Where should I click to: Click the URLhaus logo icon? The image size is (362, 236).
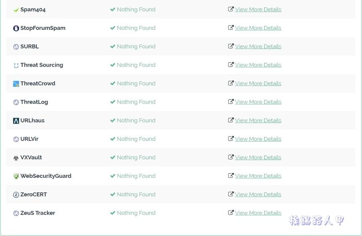(16, 121)
